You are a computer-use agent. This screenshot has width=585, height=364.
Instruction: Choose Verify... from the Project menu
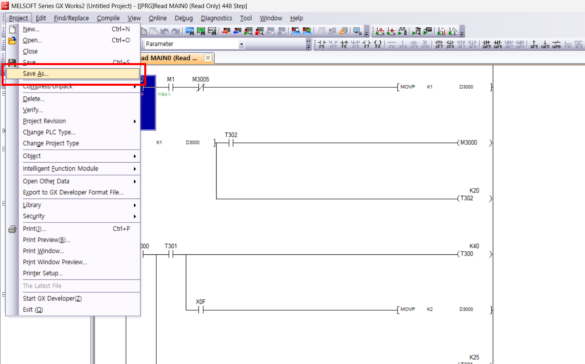pyautogui.click(x=73, y=110)
